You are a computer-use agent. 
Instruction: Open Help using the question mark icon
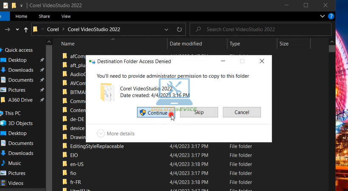331,16
